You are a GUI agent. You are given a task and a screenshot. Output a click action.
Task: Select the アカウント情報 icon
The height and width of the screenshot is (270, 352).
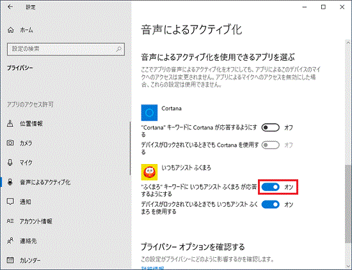[x=10, y=221]
